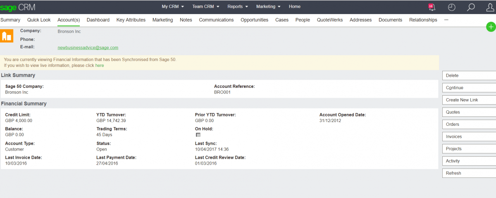
Task: Click the search magnifier icon
Action: coord(471,7)
